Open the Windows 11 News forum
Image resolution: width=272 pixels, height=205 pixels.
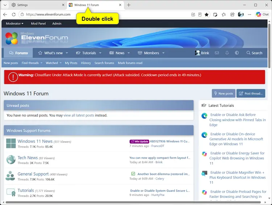point(35,141)
